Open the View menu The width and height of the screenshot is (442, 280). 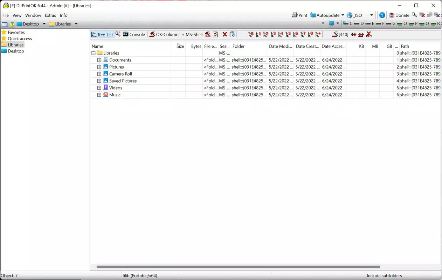point(17,15)
